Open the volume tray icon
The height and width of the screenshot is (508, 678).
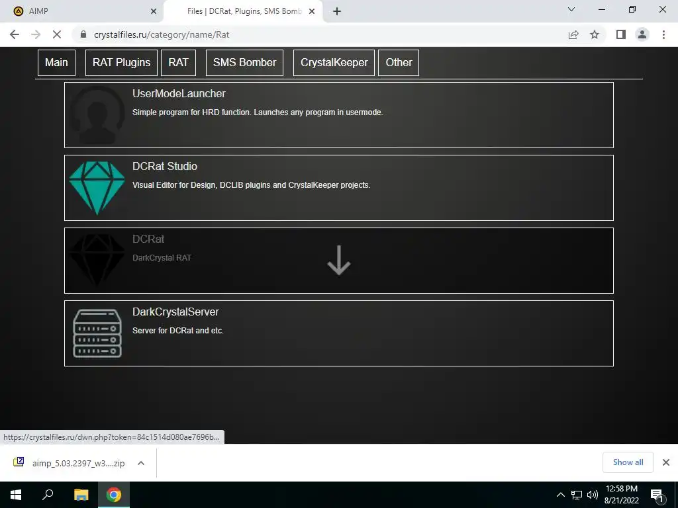tap(593, 495)
